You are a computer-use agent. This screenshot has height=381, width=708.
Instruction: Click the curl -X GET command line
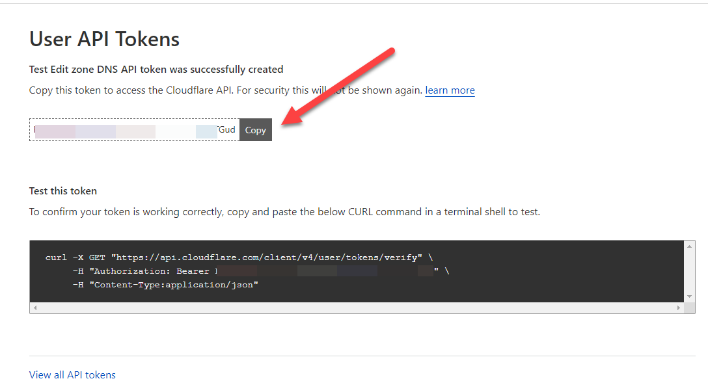239,257
